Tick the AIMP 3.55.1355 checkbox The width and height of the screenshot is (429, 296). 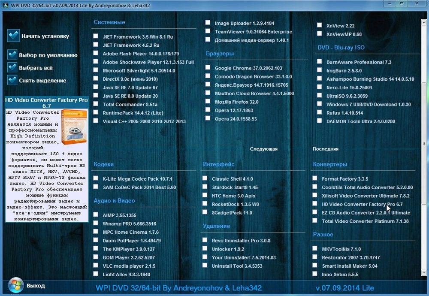pos(96,214)
